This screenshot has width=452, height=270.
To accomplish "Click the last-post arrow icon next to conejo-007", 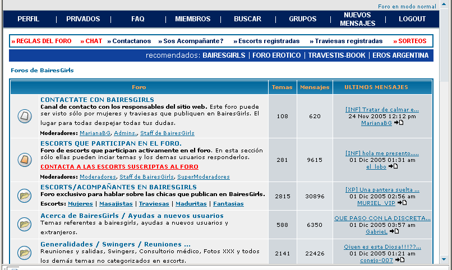I will [x=399, y=260].
